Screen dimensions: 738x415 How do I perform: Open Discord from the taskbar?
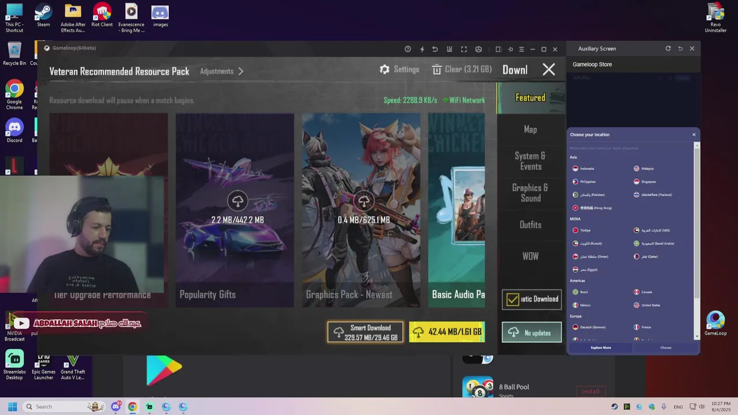click(116, 406)
